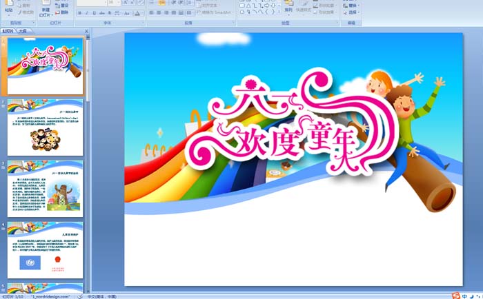Click Convert to SmartArt button
The width and height of the screenshot is (483, 299).
point(215,12)
